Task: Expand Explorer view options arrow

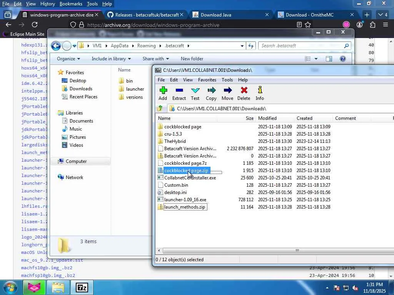Action: pyautogui.click(x=316, y=59)
